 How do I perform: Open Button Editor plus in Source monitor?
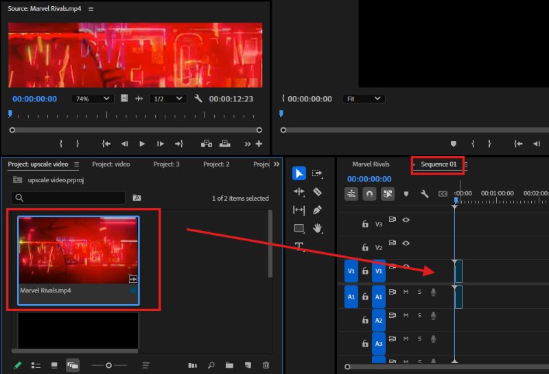(259, 144)
